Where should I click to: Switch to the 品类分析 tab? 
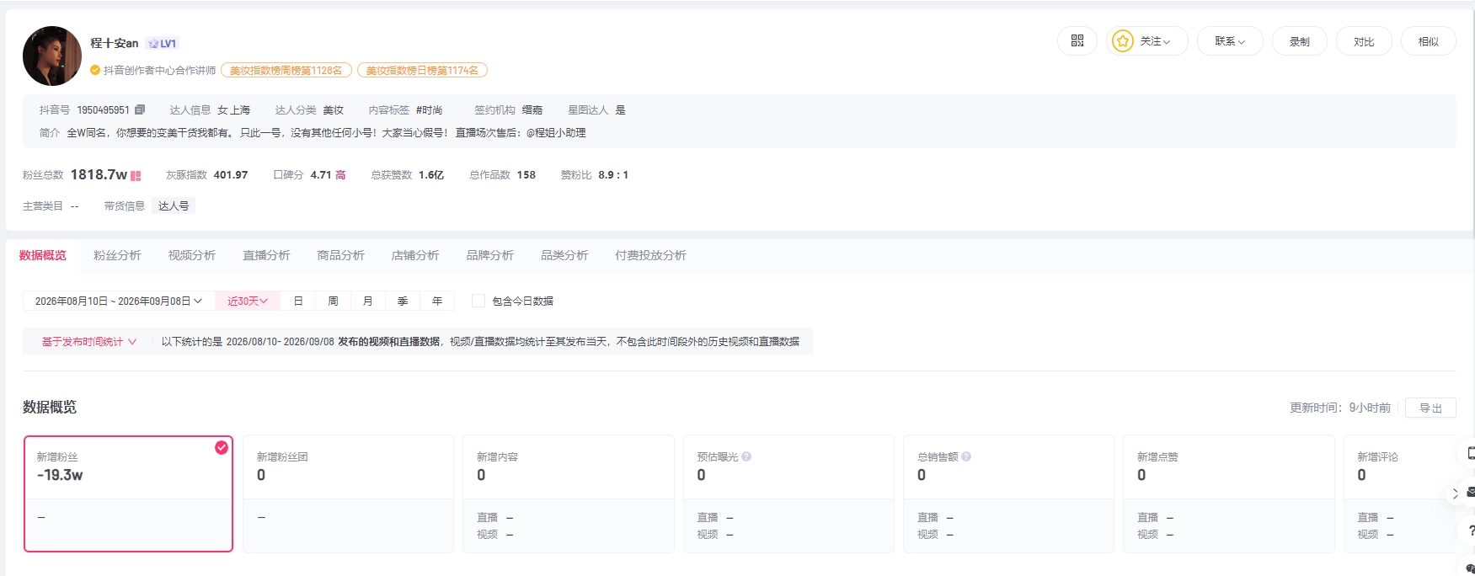pos(564,255)
